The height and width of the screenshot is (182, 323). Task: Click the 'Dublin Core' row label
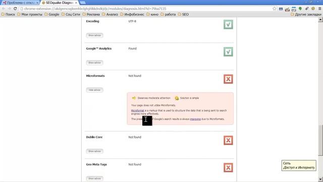click(94, 137)
